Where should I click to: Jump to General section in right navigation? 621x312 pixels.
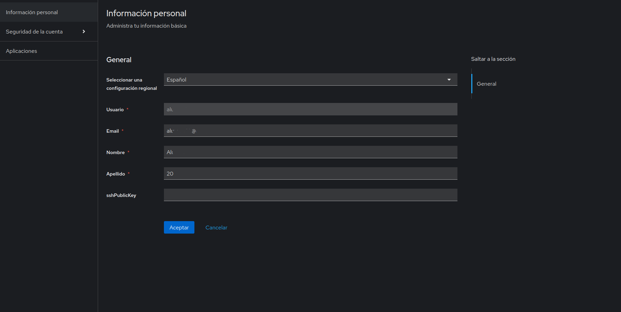486,84
